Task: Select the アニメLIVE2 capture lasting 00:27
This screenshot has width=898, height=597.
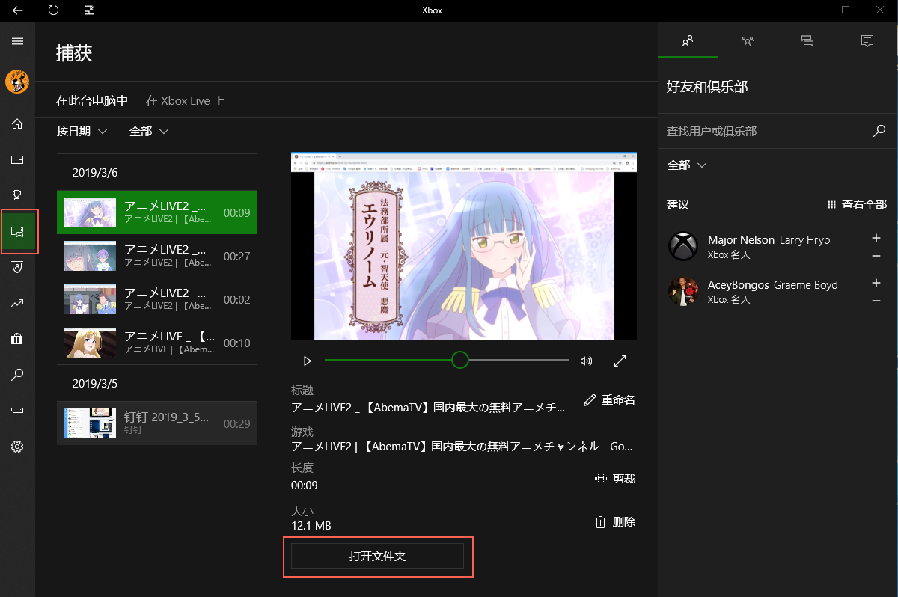Action: click(157, 256)
